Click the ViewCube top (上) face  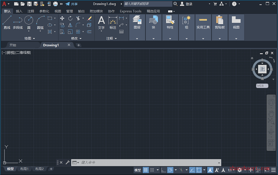point(262,69)
